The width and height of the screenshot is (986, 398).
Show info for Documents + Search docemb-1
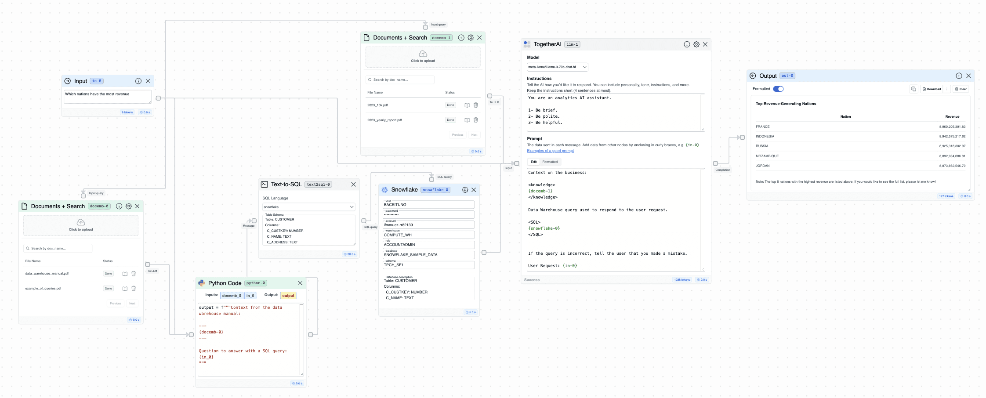(461, 38)
